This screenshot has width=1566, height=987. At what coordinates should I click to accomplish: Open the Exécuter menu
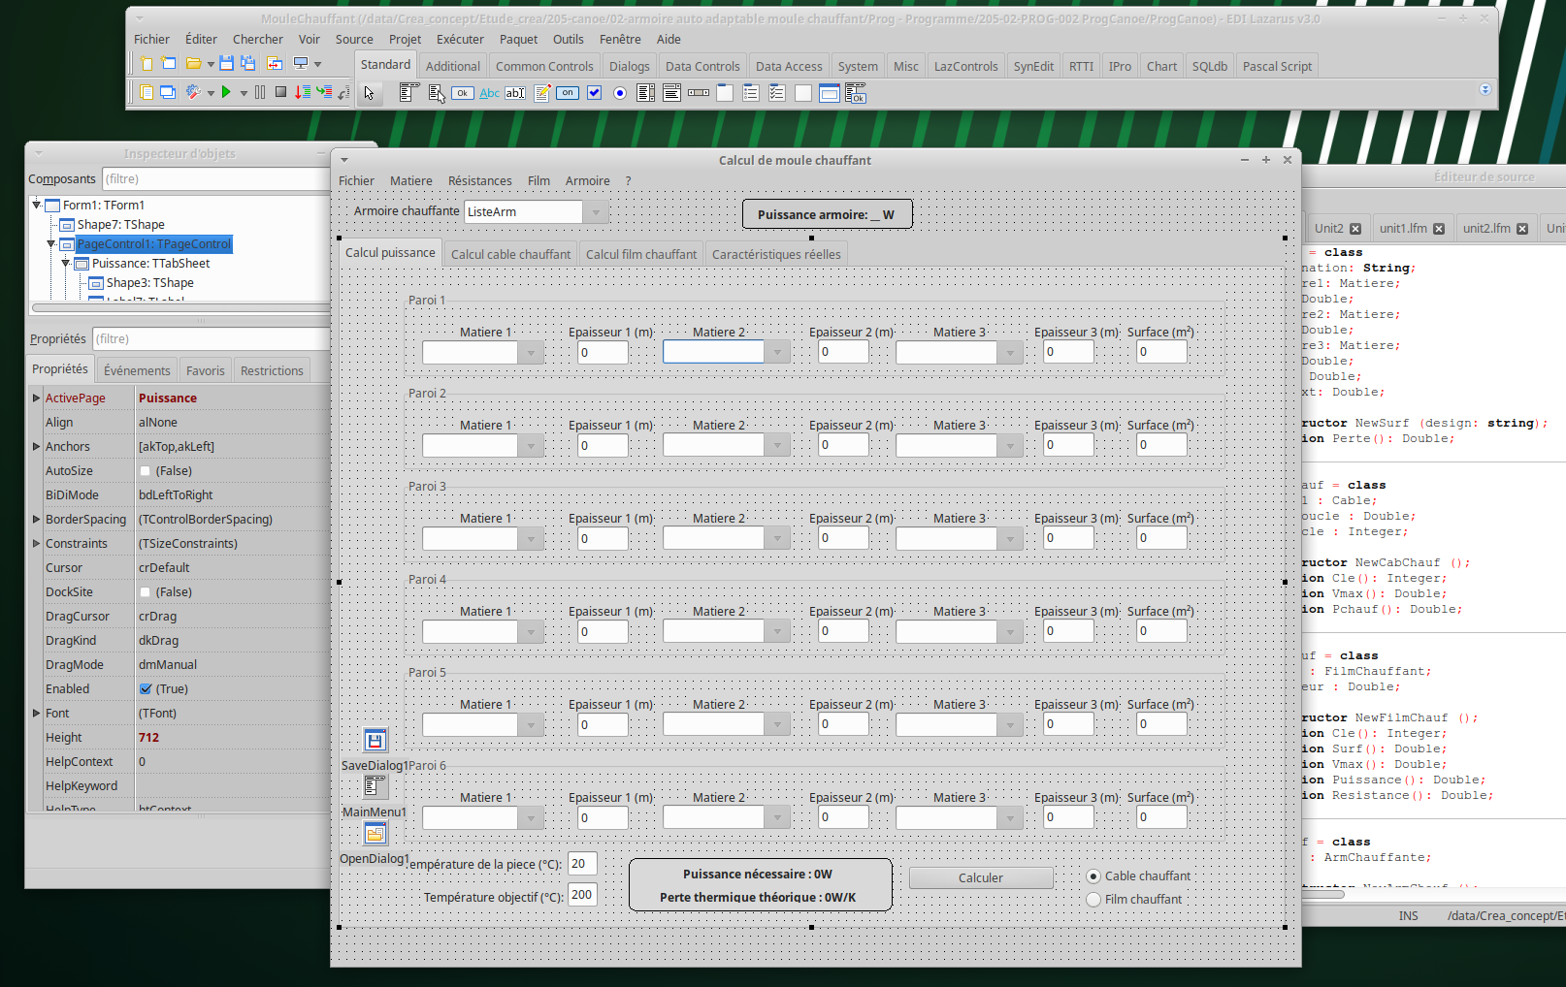point(460,40)
